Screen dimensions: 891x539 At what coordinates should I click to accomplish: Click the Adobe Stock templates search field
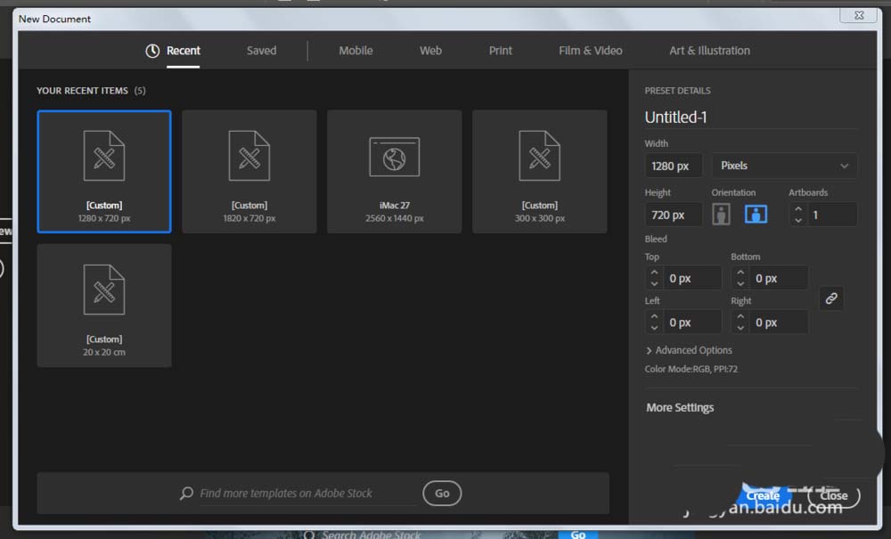(x=307, y=493)
